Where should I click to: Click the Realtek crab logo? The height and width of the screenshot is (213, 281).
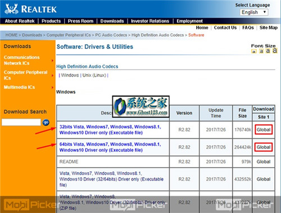(11, 9)
